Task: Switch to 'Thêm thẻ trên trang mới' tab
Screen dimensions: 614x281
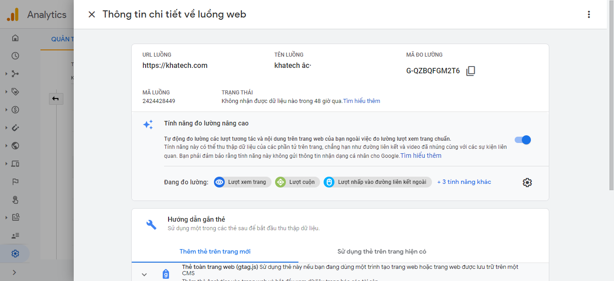Action: (215, 251)
